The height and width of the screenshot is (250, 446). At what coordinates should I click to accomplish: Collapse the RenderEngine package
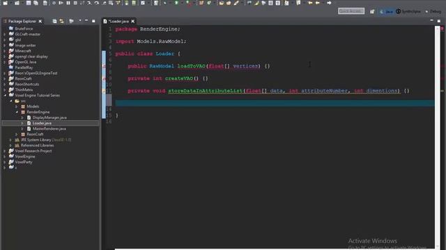17,112
